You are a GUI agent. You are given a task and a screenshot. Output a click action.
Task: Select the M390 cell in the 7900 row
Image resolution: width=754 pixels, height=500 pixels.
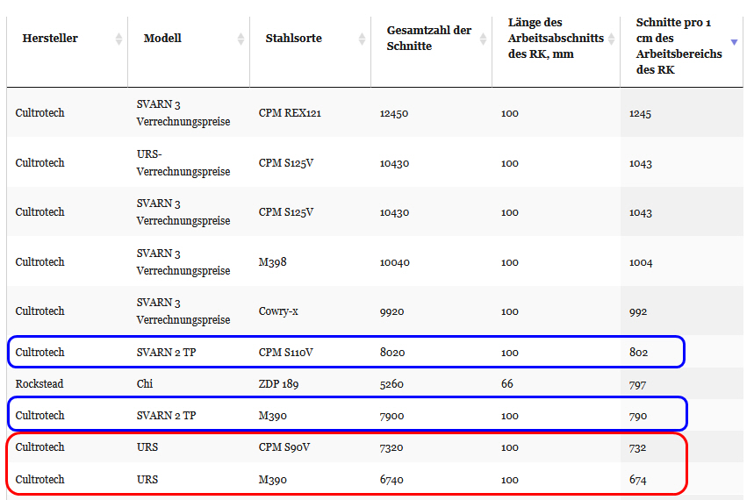coord(272,416)
